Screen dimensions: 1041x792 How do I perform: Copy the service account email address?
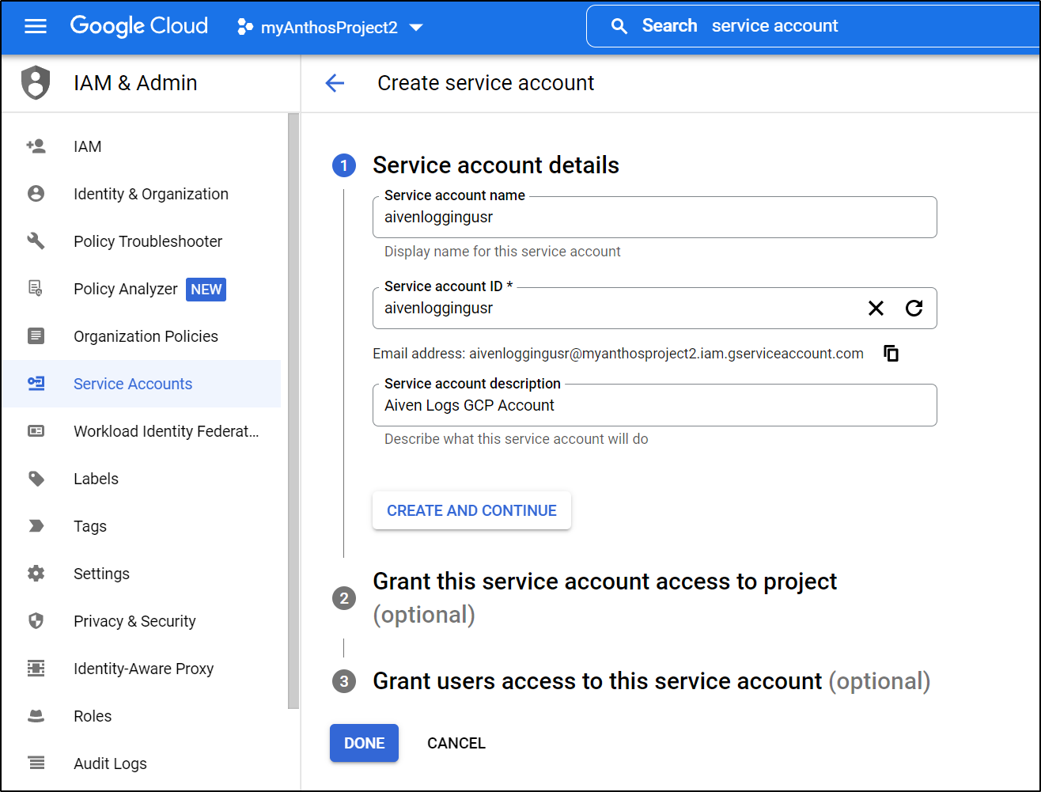(891, 354)
